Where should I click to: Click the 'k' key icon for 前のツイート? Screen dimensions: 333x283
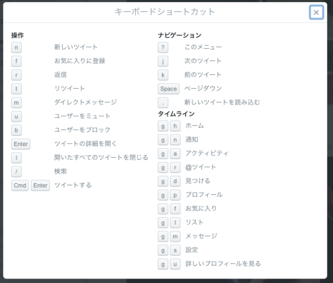(x=163, y=75)
